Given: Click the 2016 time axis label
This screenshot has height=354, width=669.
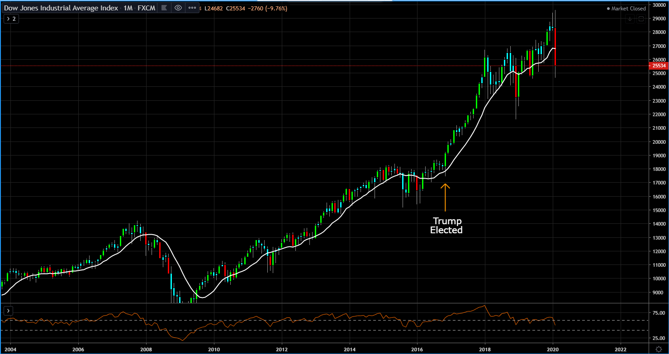Looking at the screenshot, I should [x=417, y=349].
